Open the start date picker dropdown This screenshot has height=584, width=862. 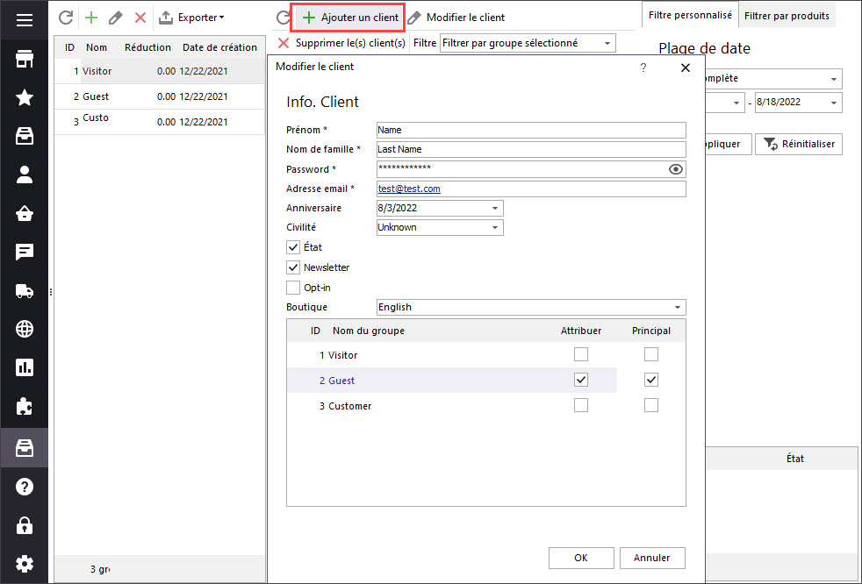click(x=736, y=103)
